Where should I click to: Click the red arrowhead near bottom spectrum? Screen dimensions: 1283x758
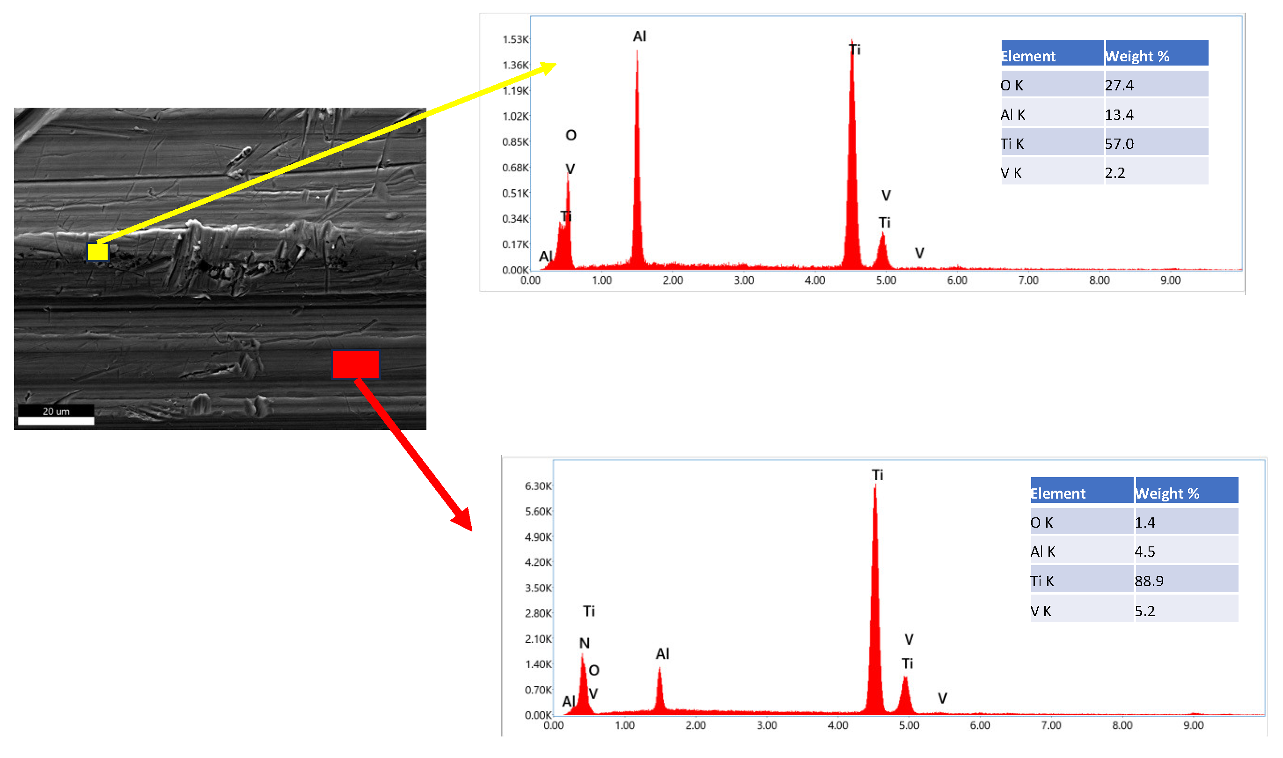click(x=463, y=520)
